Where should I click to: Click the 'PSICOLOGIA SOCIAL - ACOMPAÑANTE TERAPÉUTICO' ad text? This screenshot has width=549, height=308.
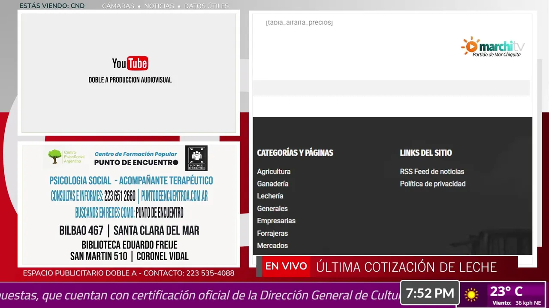tap(131, 181)
